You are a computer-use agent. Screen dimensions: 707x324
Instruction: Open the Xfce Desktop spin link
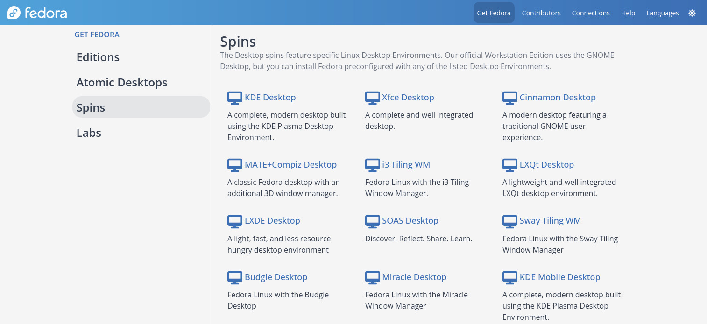point(408,97)
